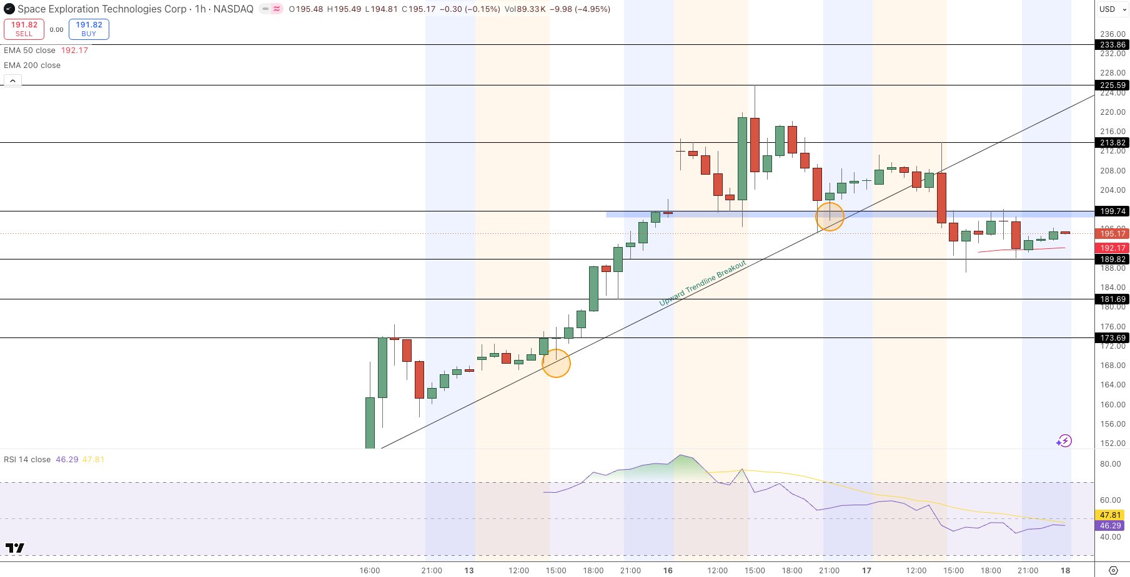This screenshot has width=1130, height=577.
Task: Click the 236.00 price scale label
Action: tap(1113, 34)
